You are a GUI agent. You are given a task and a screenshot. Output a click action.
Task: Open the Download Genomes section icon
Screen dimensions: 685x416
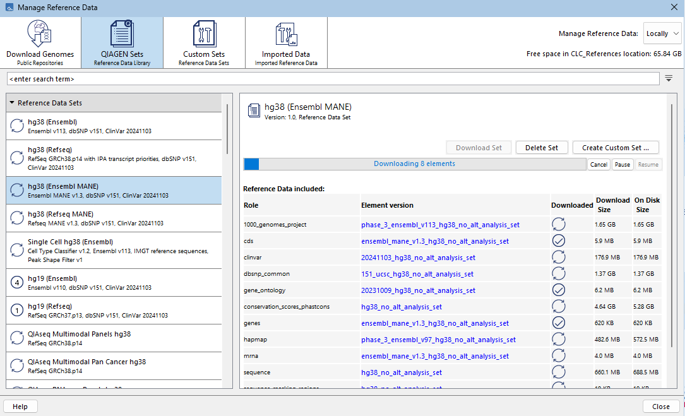40,33
